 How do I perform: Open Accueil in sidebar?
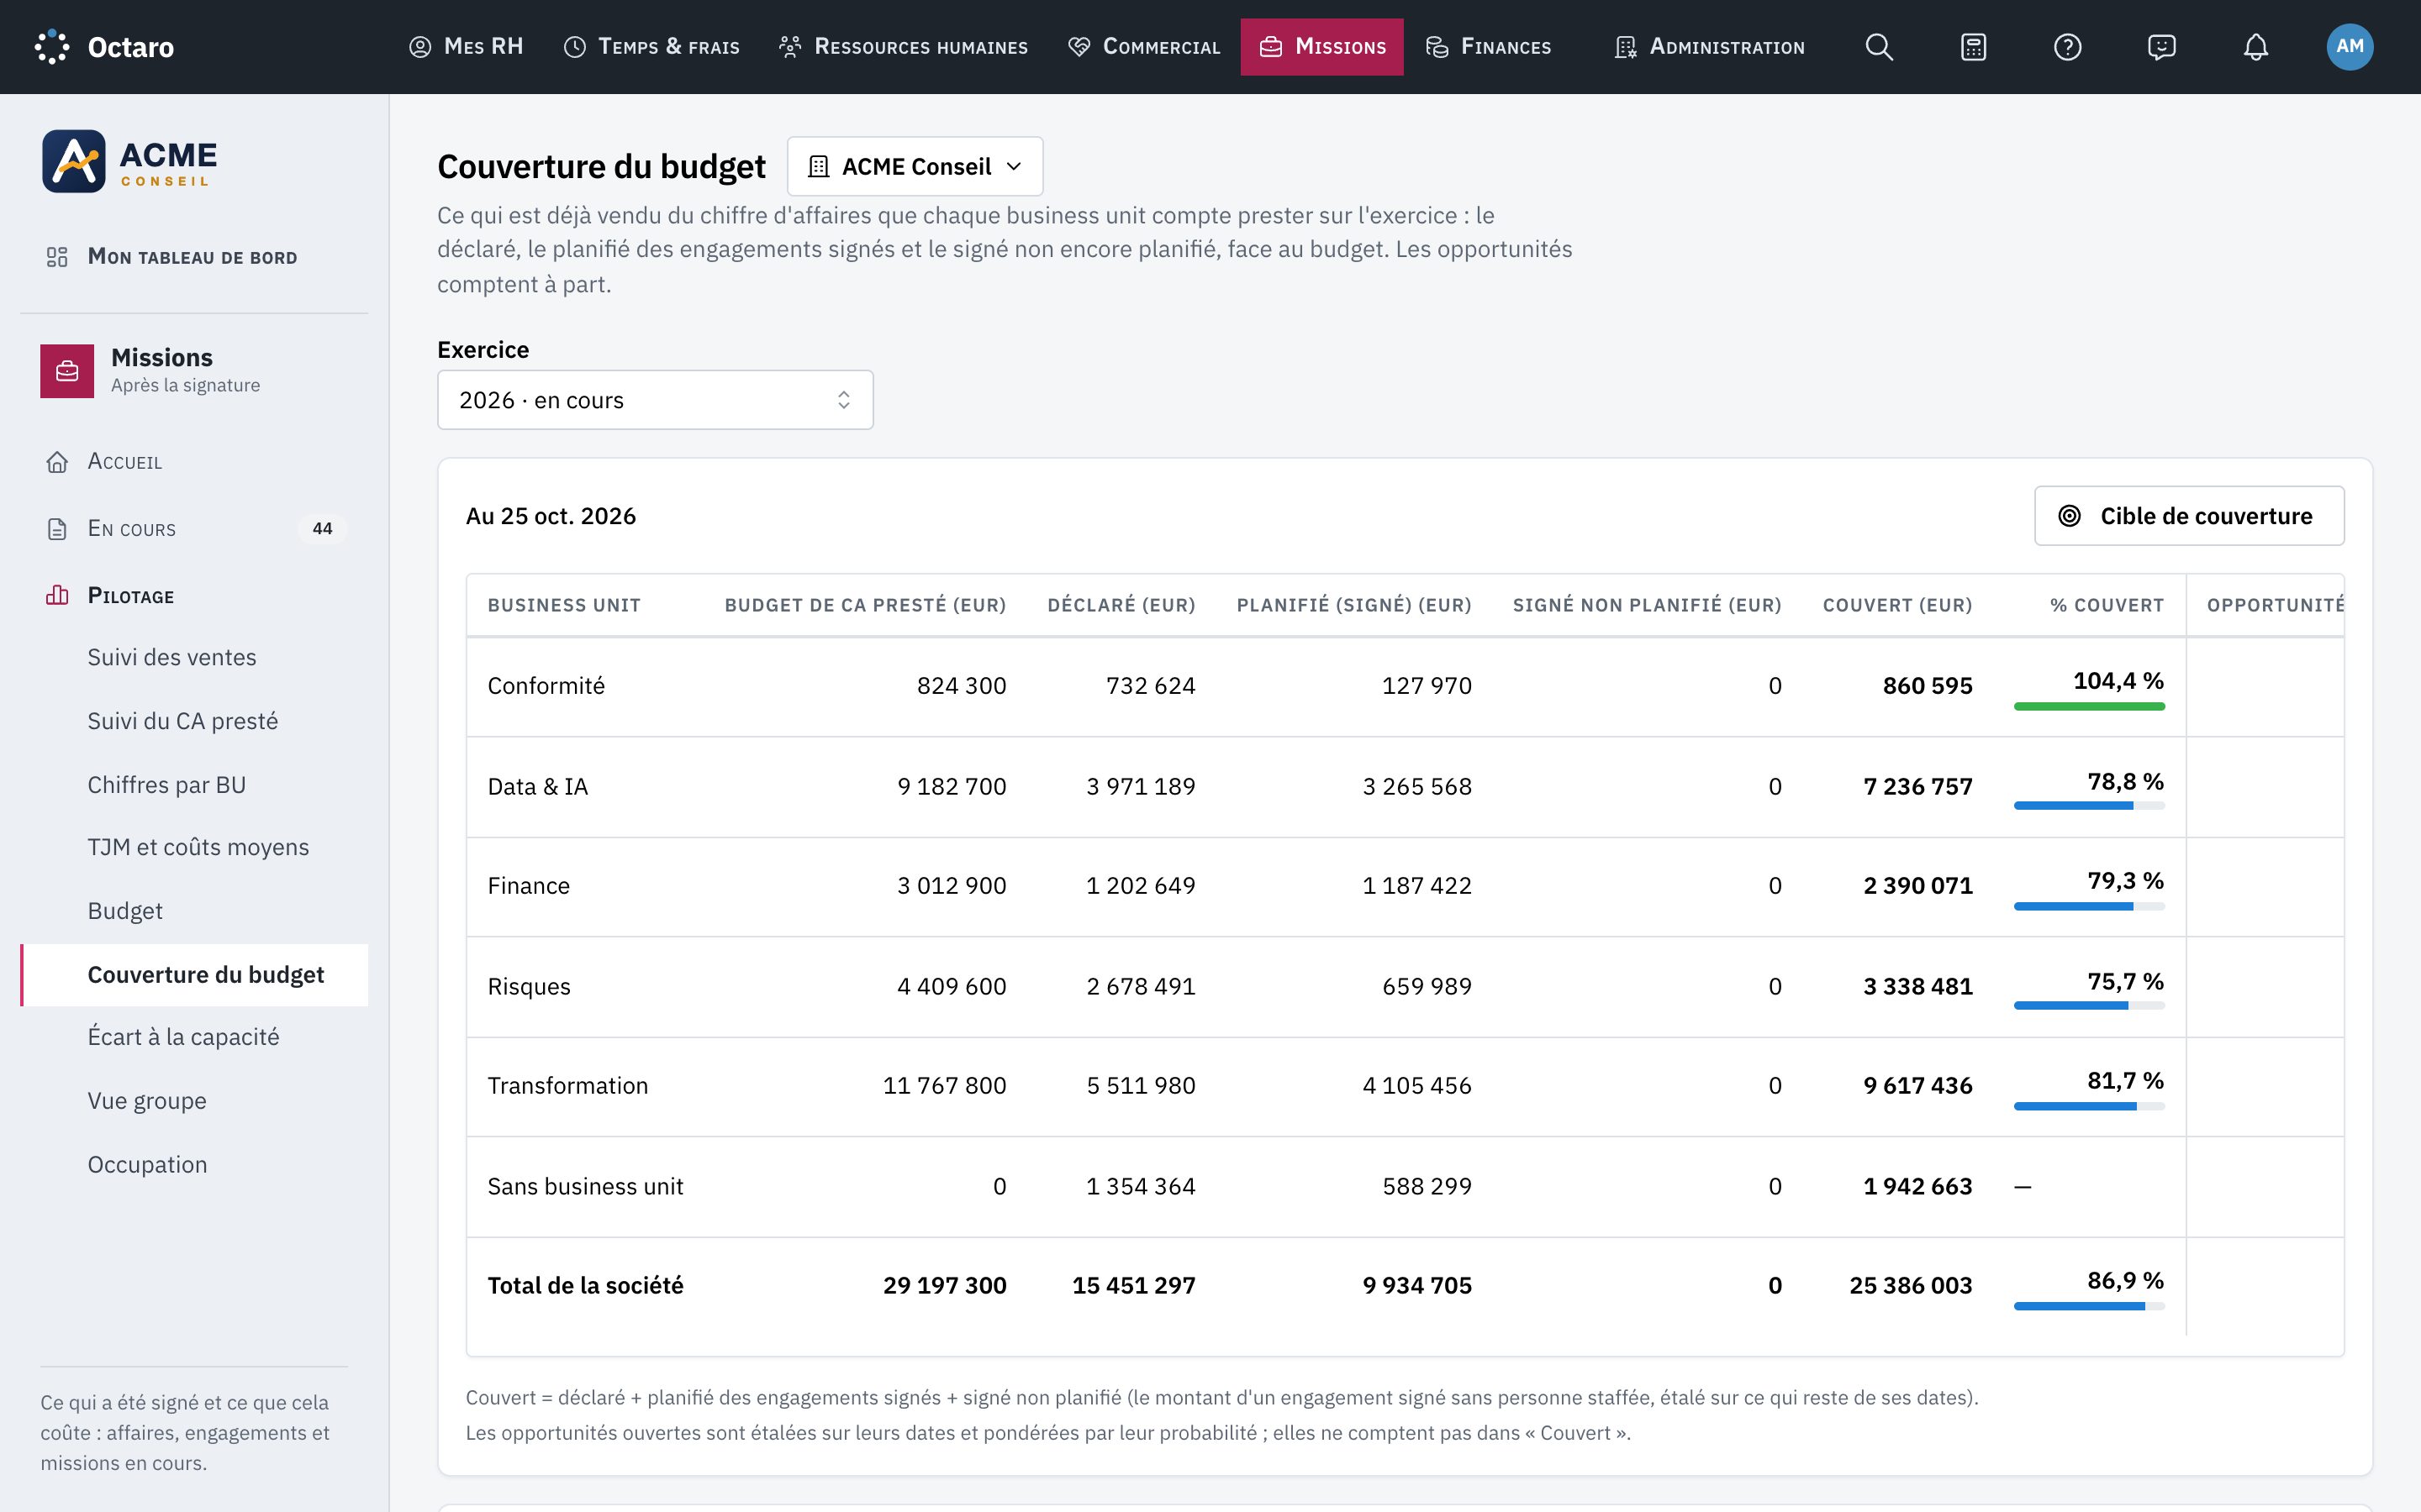pos(194,461)
